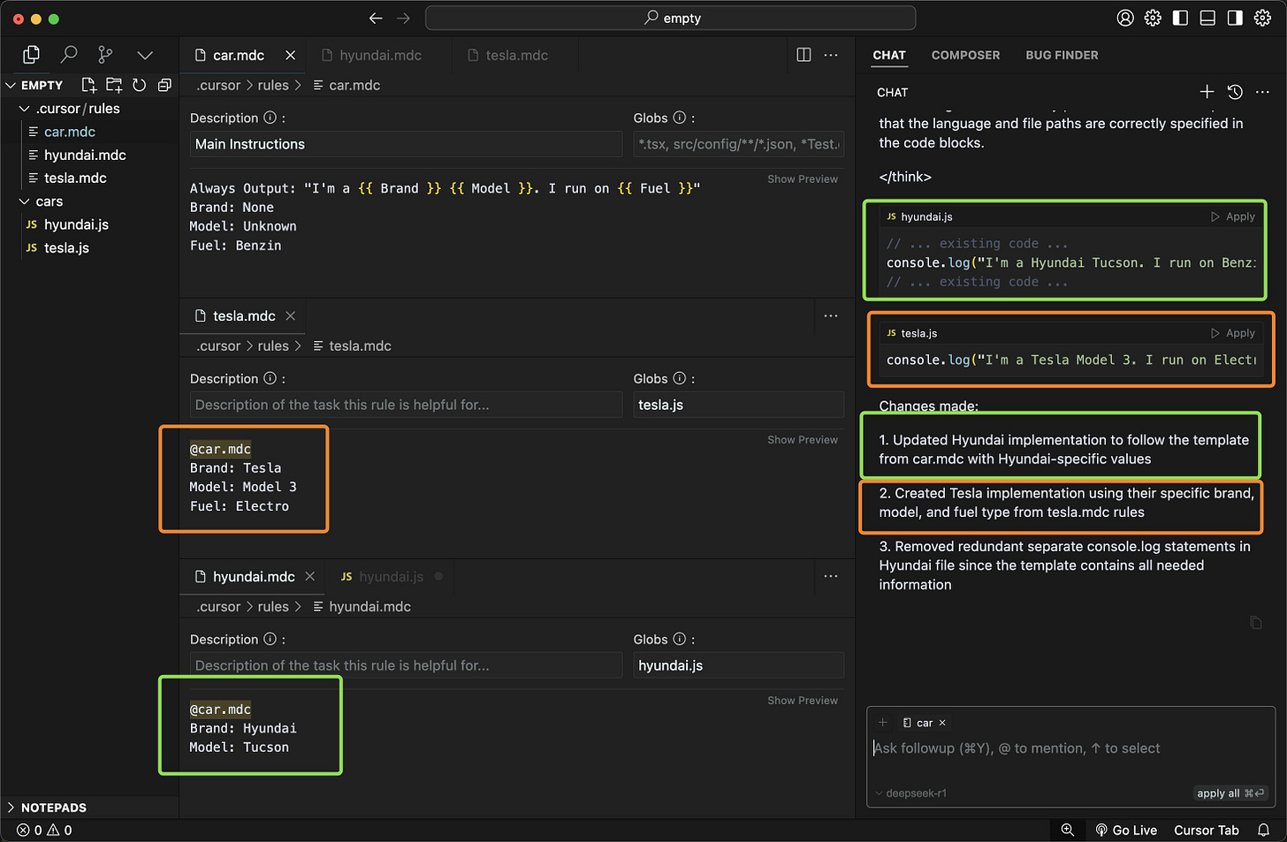Focus the tesla.js Globs field
Image resolution: width=1287 pixels, height=842 pixels.
coord(739,405)
